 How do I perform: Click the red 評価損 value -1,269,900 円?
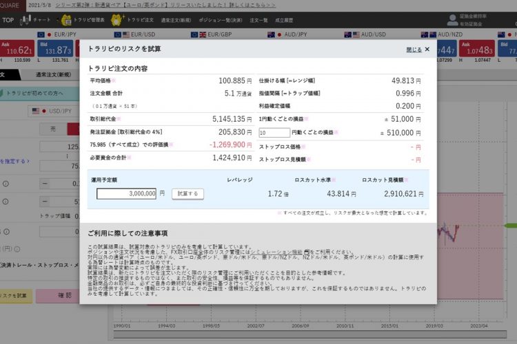tap(230, 145)
